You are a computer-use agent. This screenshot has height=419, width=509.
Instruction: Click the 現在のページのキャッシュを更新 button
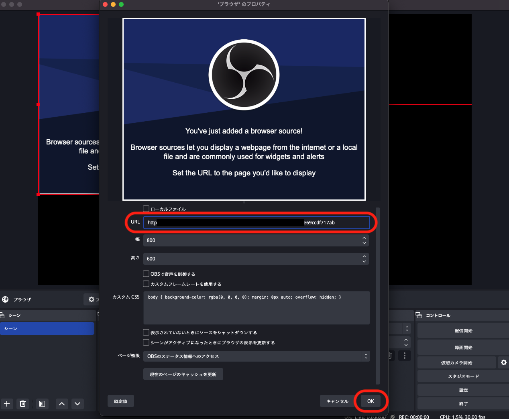coord(183,374)
